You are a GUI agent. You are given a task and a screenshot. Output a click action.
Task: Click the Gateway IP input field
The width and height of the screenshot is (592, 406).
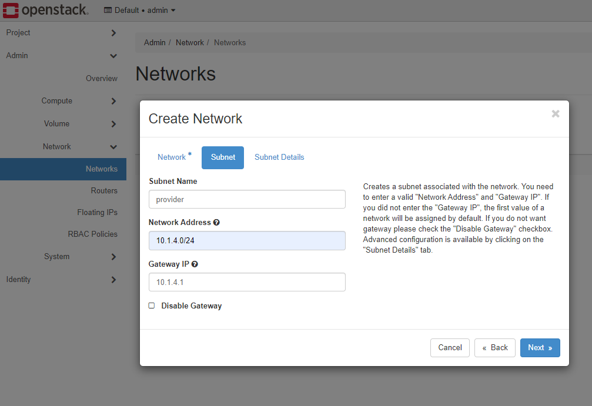point(247,282)
